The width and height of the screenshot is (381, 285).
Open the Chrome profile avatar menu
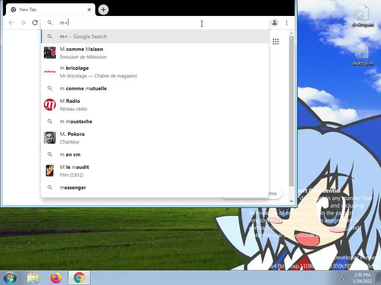pos(275,23)
